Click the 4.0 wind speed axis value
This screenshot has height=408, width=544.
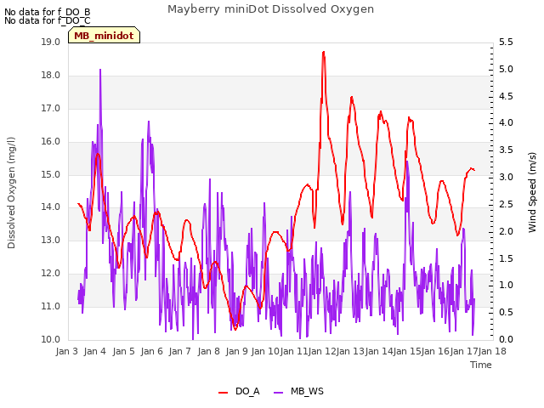(506, 122)
